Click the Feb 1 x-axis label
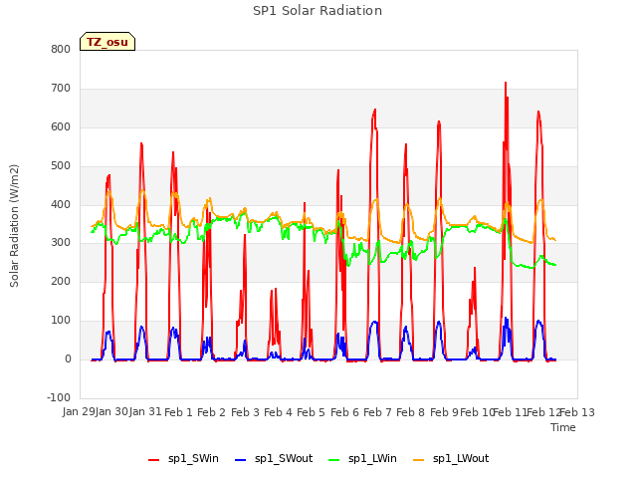Screen dimensions: 637x478 pos(178,412)
